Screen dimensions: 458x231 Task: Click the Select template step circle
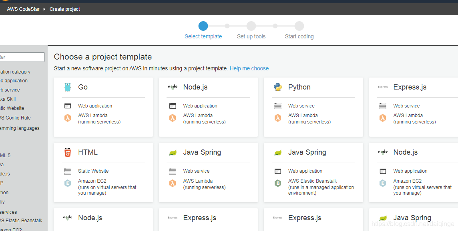(x=203, y=26)
